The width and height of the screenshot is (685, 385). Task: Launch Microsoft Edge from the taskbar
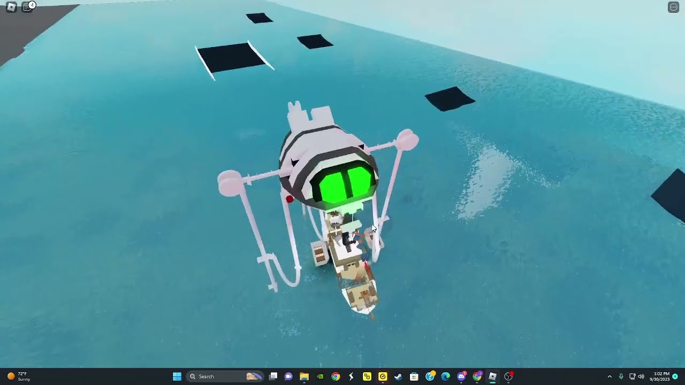pos(445,376)
